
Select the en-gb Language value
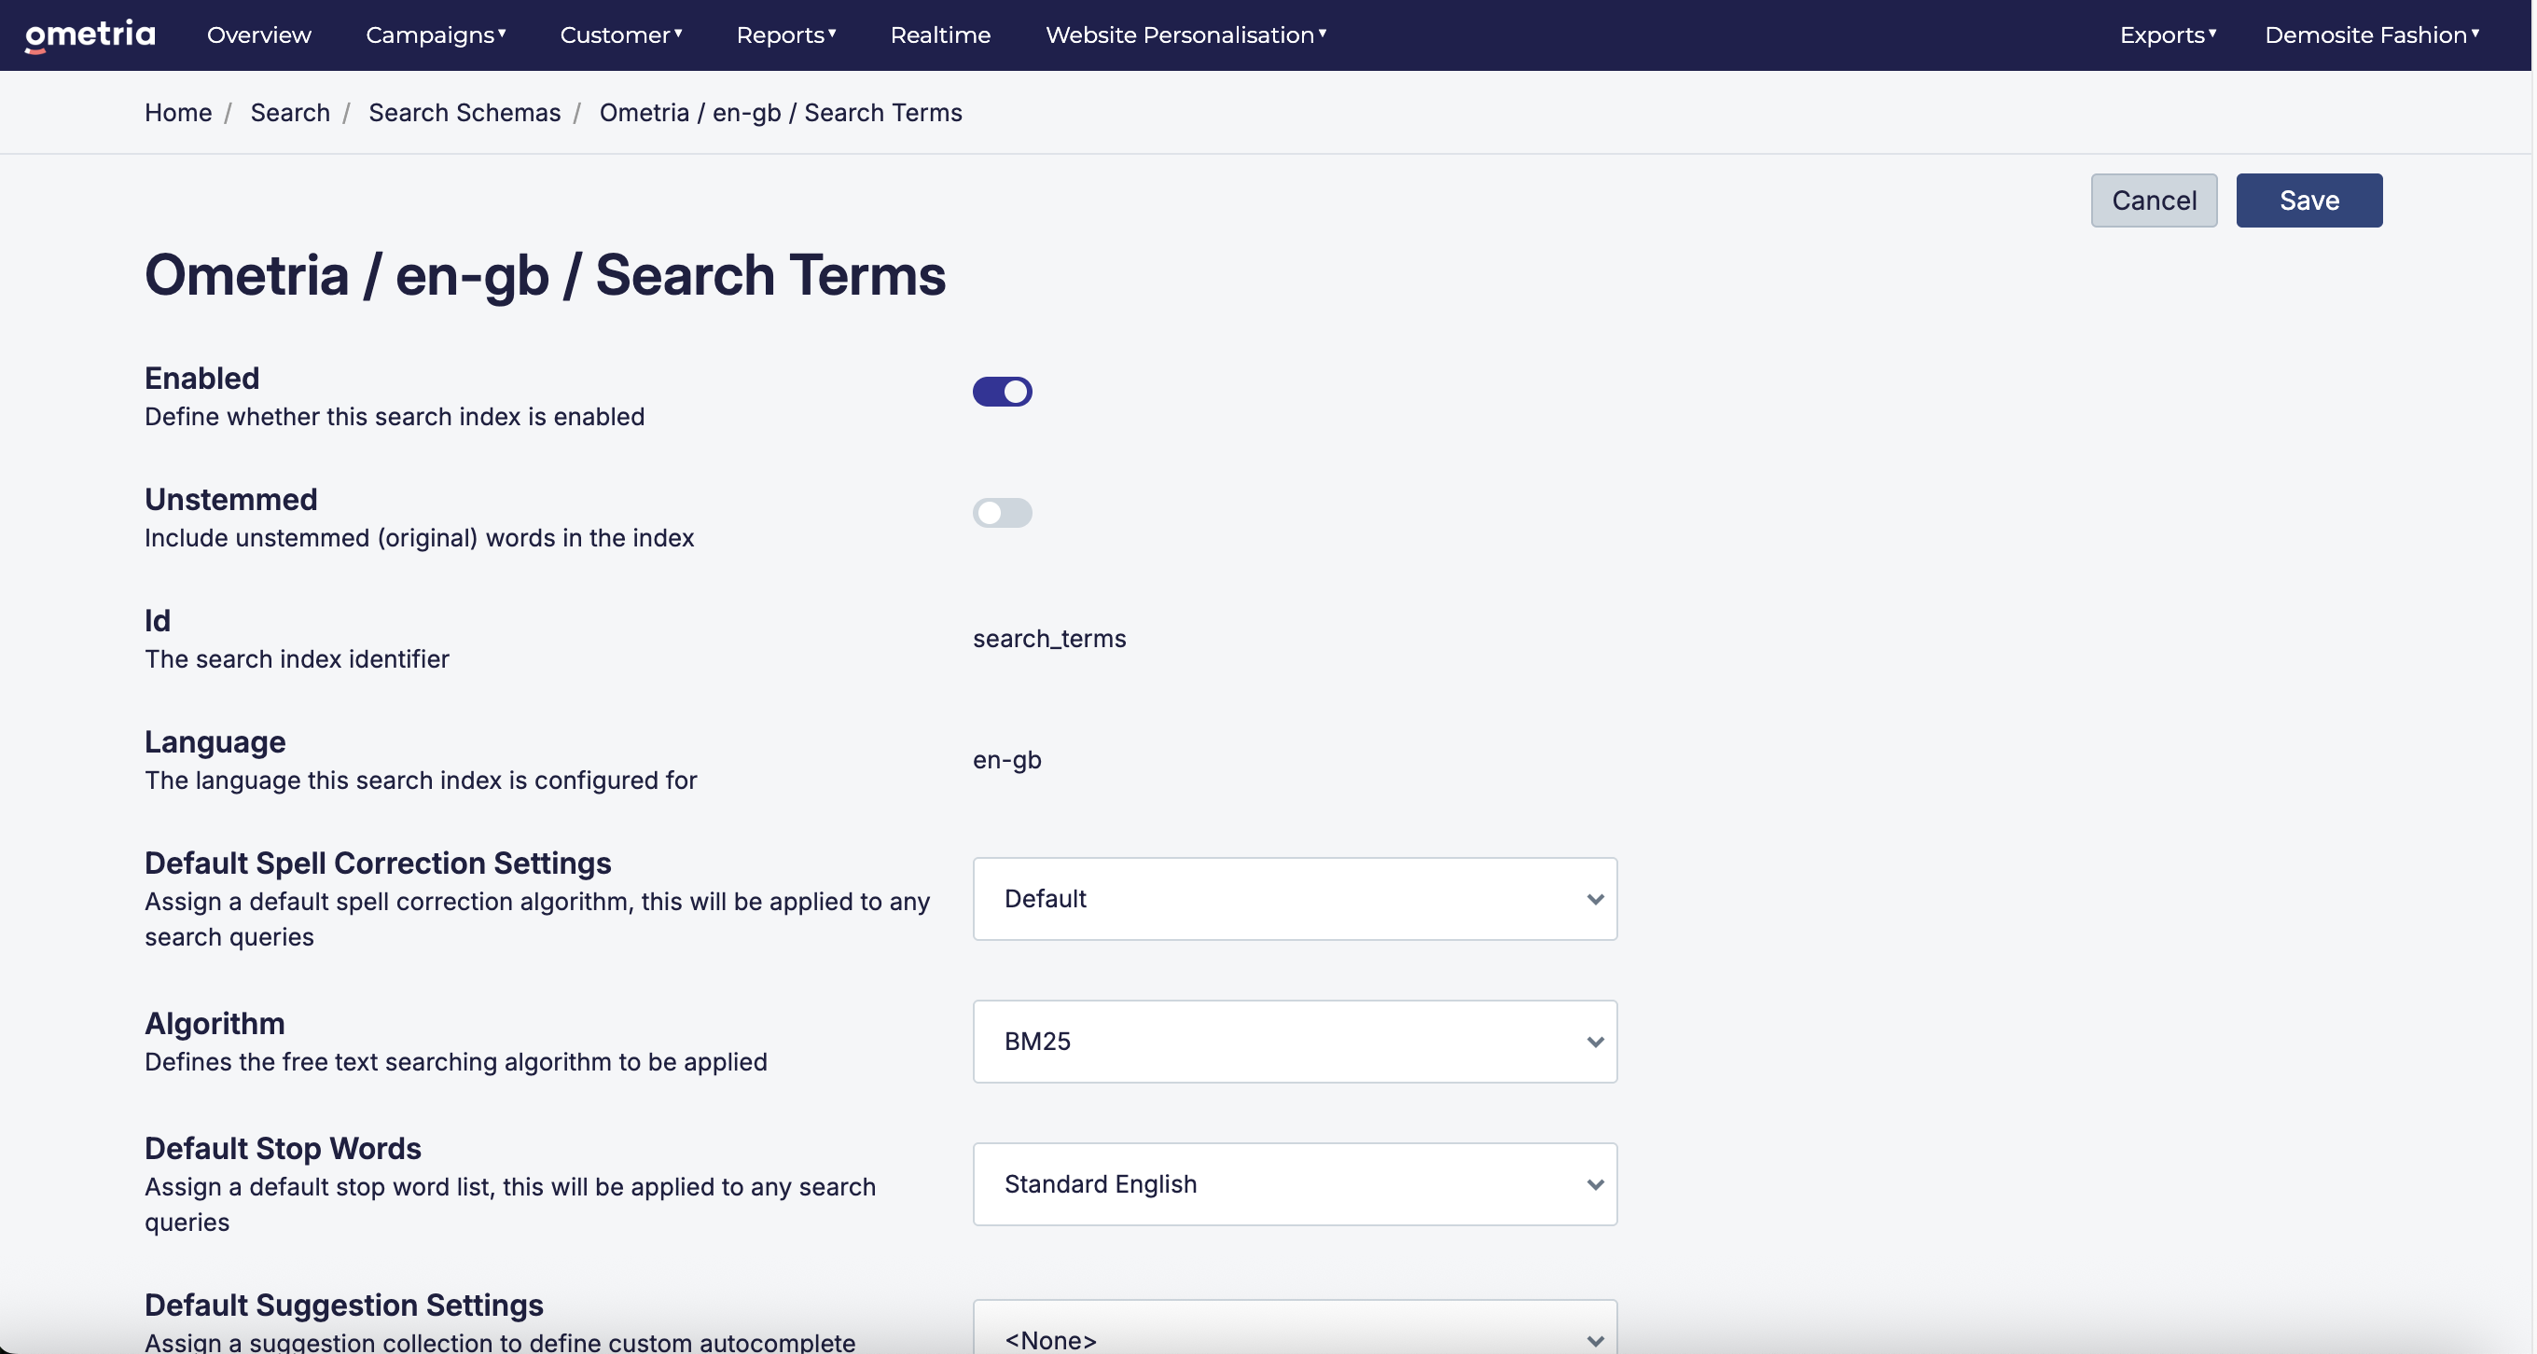(x=1007, y=760)
